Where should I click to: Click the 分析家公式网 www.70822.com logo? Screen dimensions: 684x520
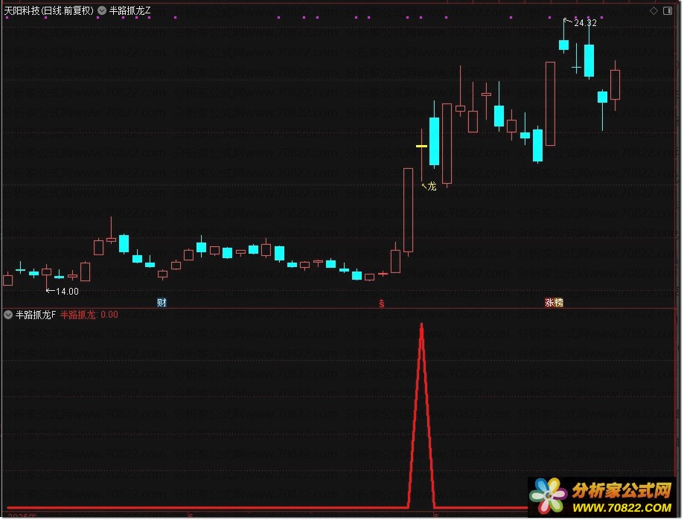point(604,498)
